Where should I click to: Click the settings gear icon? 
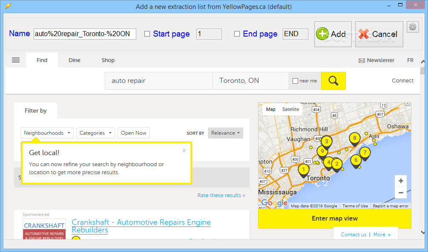coord(412,27)
